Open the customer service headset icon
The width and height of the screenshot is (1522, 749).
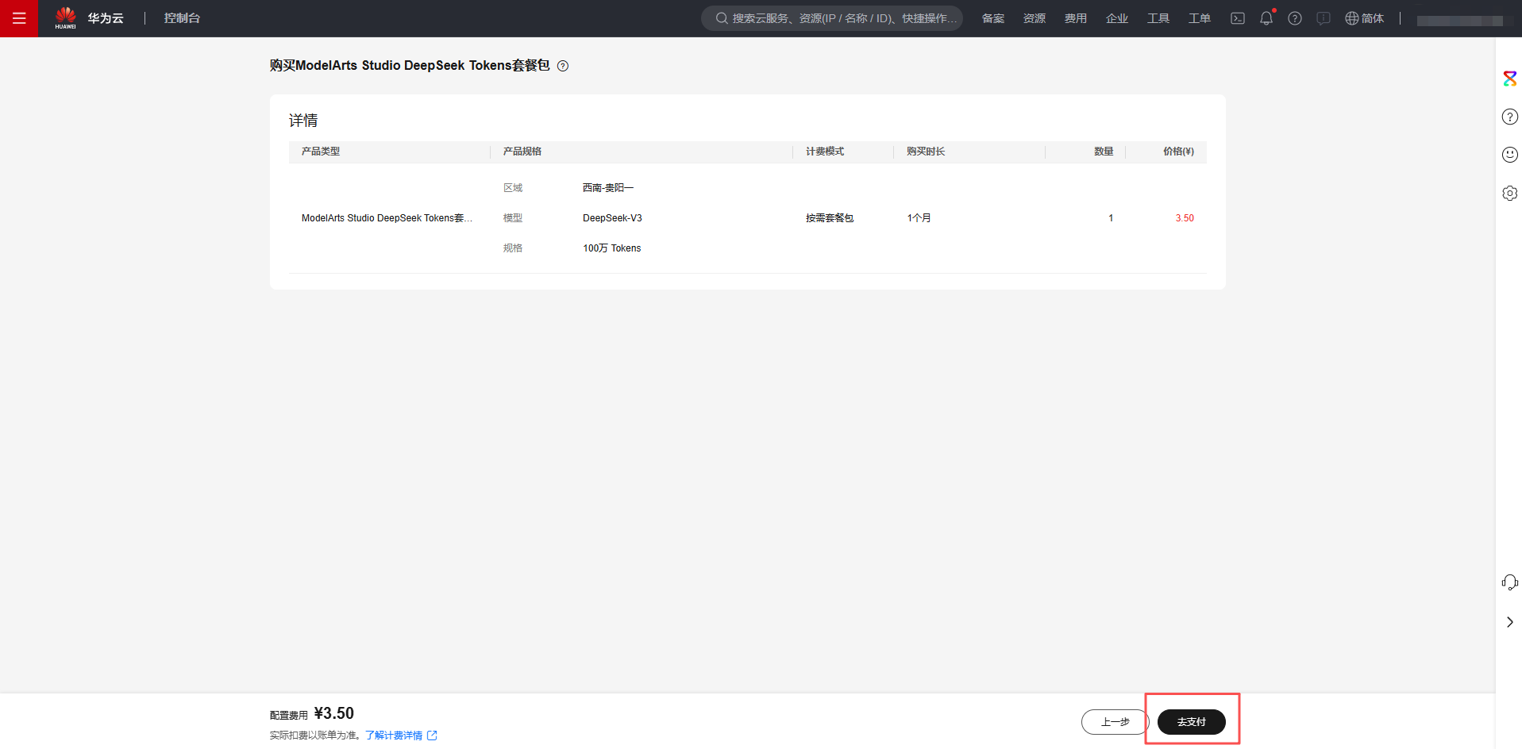coord(1509,583)
